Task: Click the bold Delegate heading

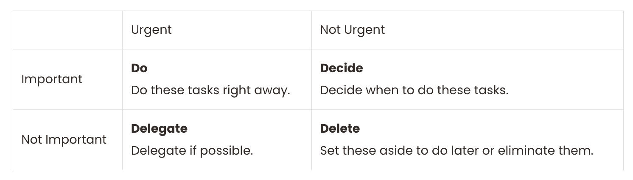Action: pos(159,129)
